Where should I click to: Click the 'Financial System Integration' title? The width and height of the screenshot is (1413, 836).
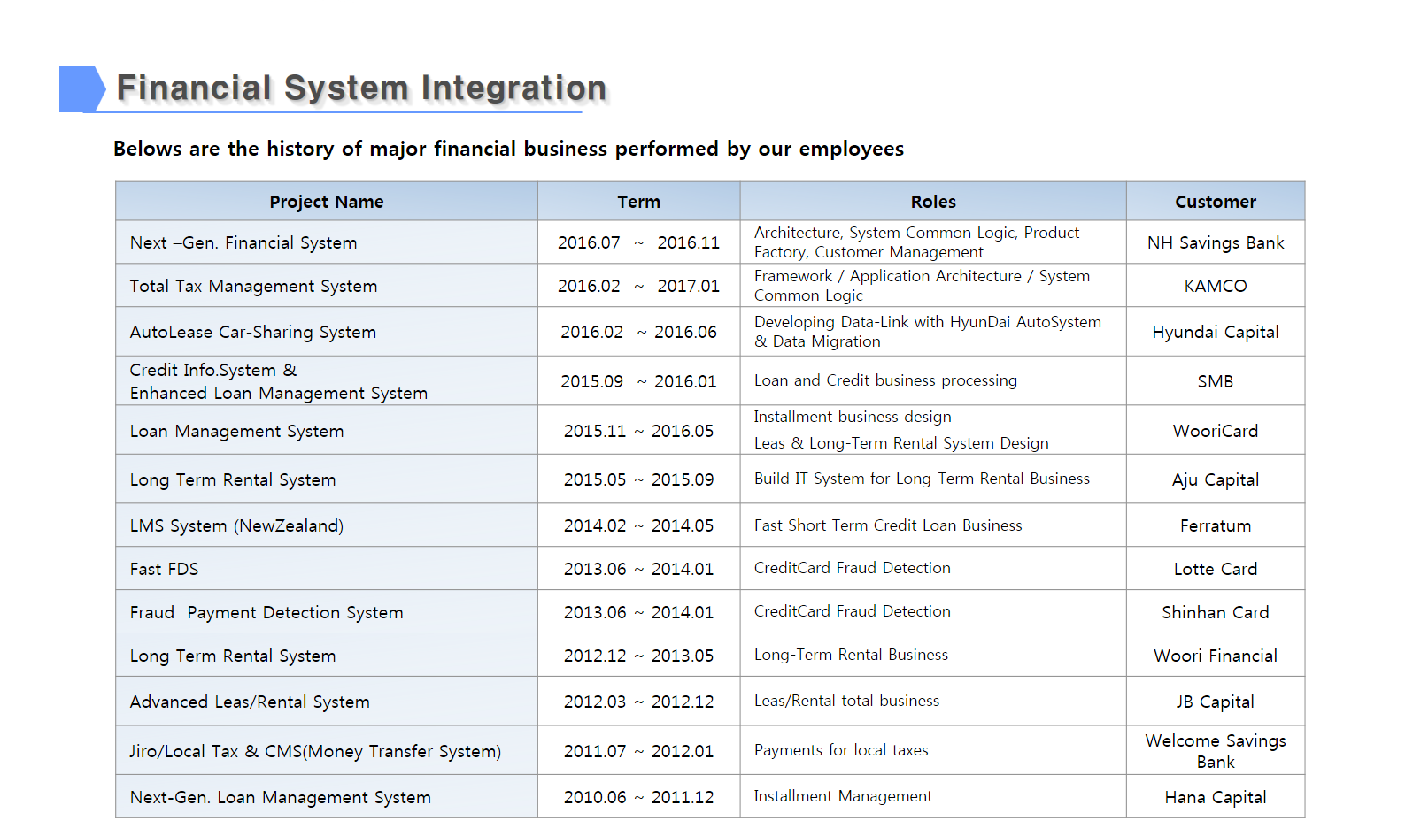tap(361, 88)
